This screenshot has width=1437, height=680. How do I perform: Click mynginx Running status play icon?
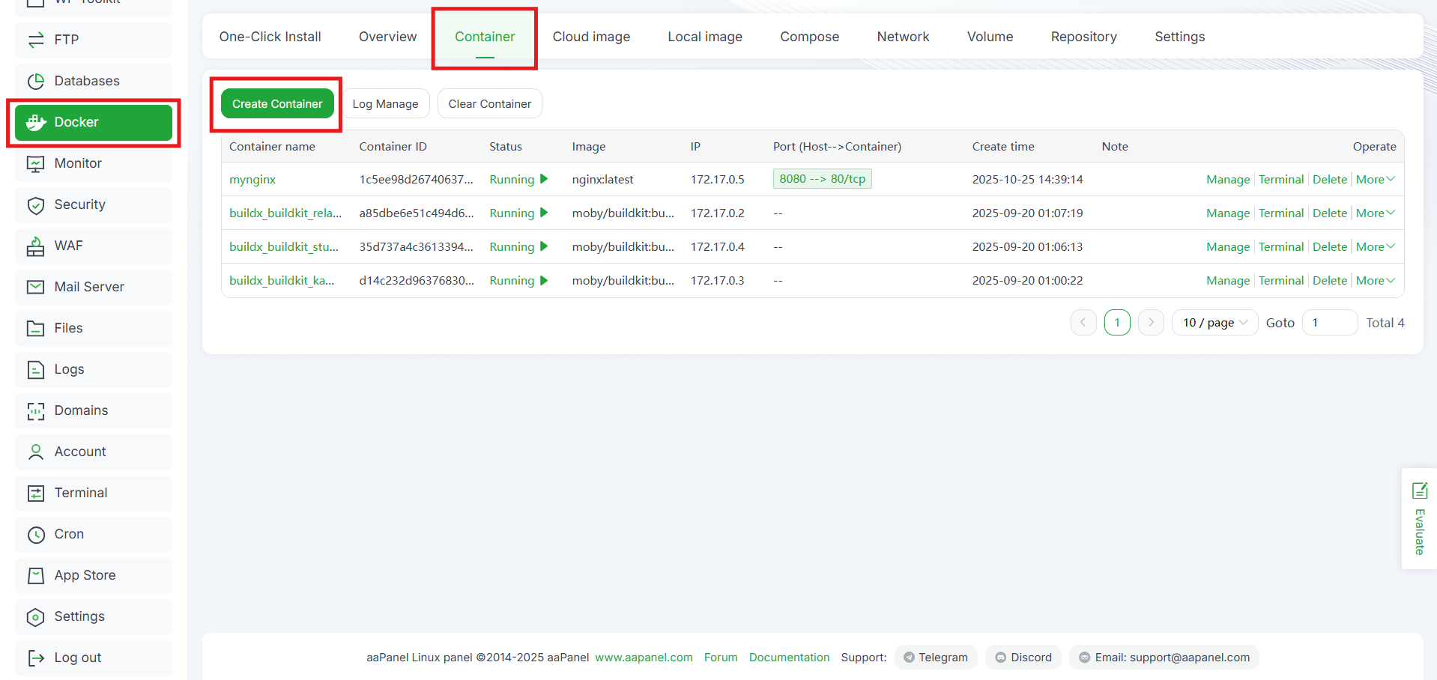pos(544,179)
